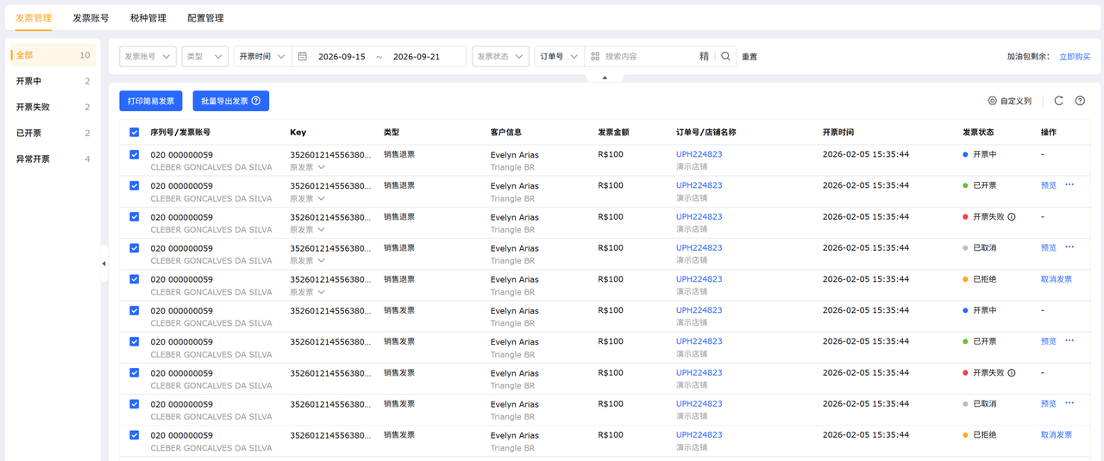
Task: Toggle the select-all checkbox in table header
Action: click(134, 133)
